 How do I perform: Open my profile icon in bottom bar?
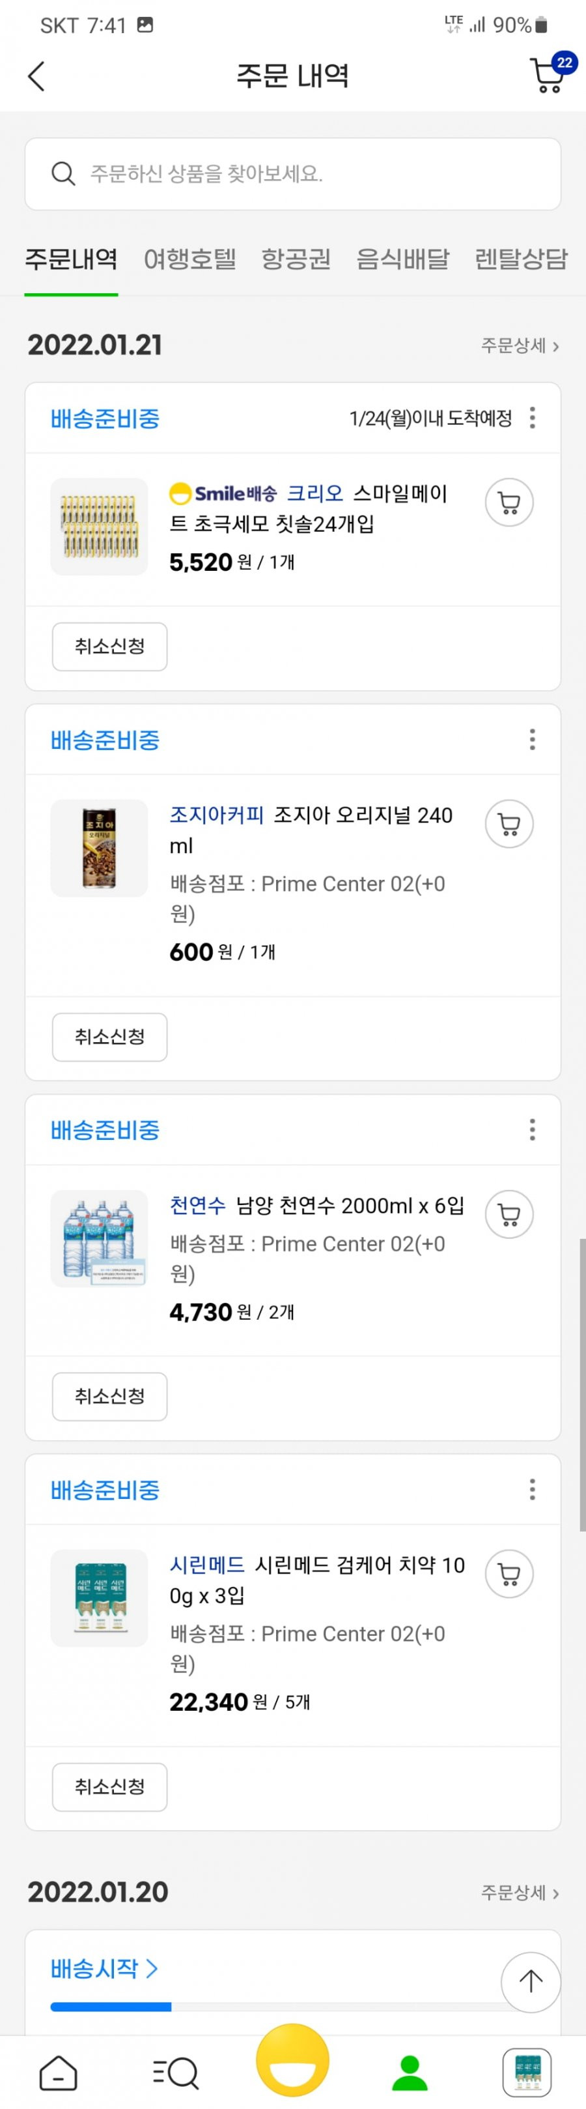[410, 2072]
